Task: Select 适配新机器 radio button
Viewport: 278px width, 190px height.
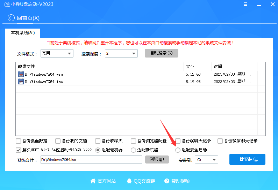Action: click(x=133, y=150)
